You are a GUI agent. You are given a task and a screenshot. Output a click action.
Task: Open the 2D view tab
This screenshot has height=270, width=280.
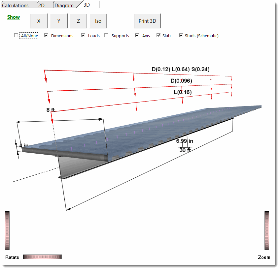coord(42,5)
